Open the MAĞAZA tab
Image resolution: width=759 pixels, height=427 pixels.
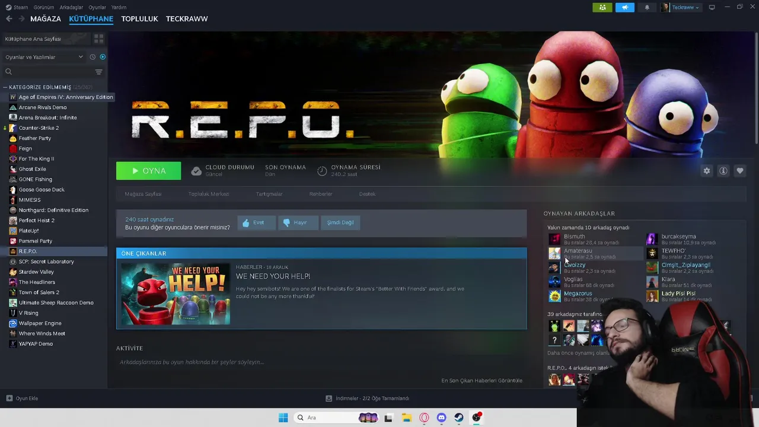tap(46, 19)
